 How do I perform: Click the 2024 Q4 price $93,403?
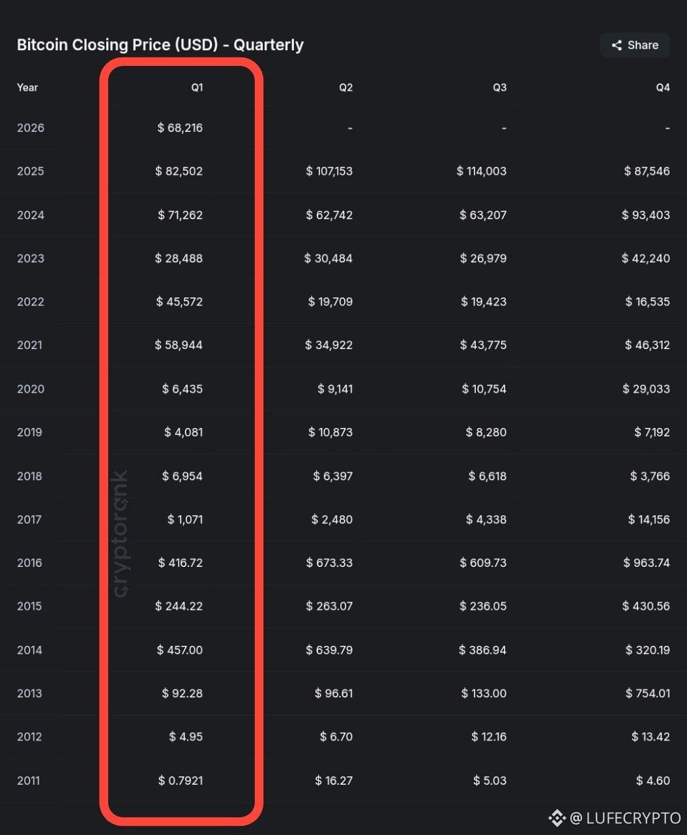point(646,215)
